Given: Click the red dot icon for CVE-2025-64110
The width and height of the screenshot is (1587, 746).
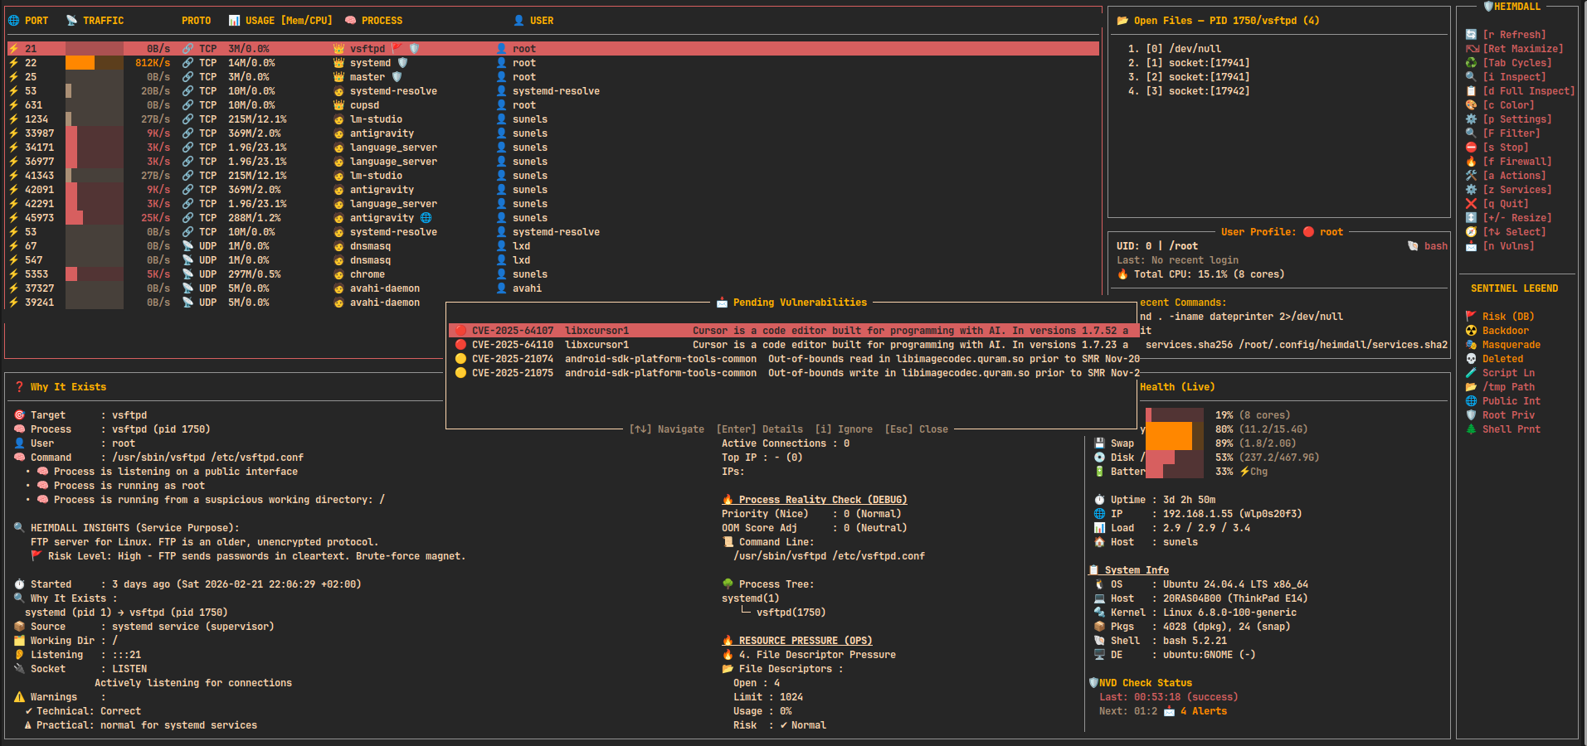Looking at the screenshot, I should [x=460, y=345].
